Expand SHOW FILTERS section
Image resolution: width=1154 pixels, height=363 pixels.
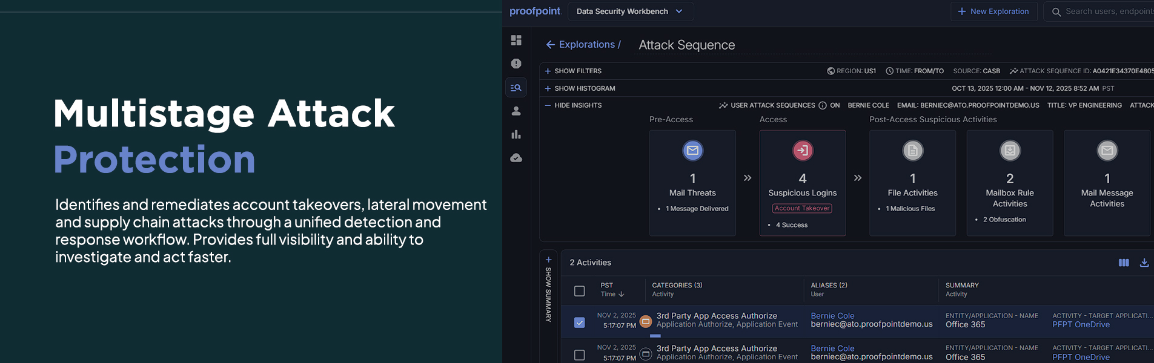pyautogui.click(x=573, y=71)
